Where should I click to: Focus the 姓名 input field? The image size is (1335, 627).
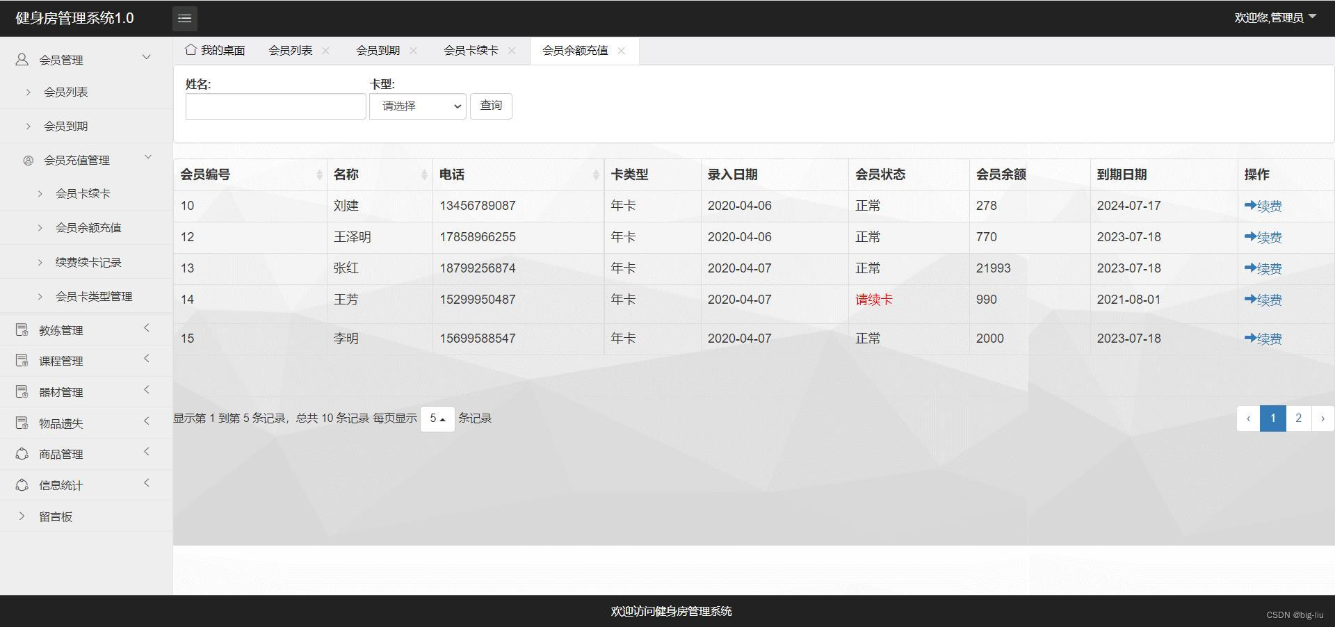tap(276, 106)
